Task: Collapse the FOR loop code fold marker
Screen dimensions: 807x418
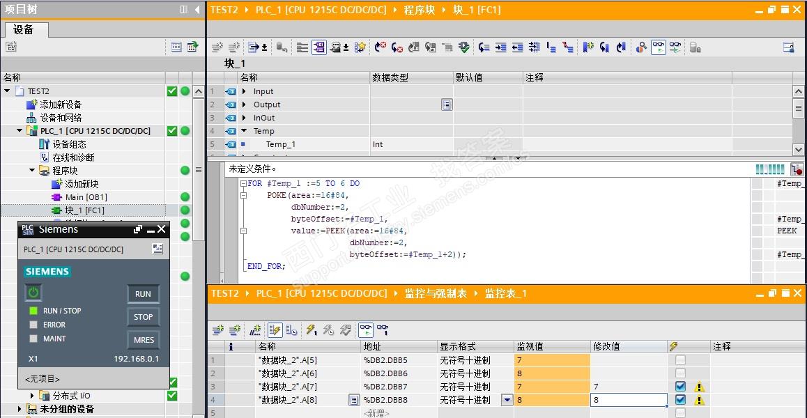Action: point(243,183)
